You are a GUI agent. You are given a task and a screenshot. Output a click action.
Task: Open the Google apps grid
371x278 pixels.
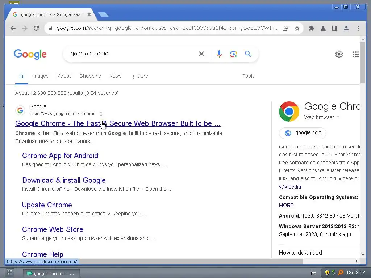356,54
